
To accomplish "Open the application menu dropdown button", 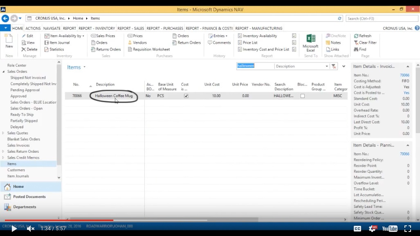I will 5,28.
